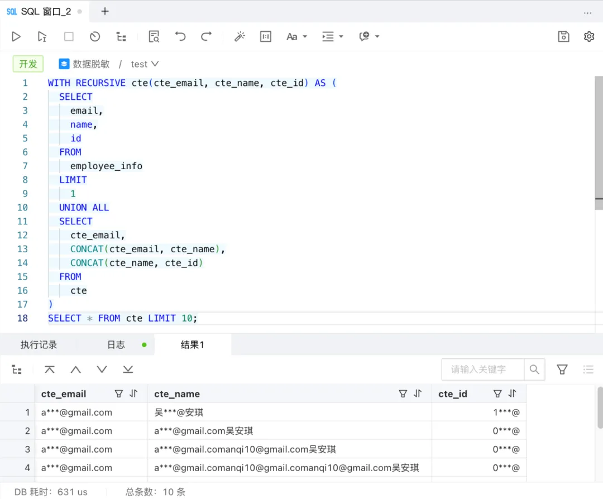Click line 18 SELECT statement

[x=122, y=318]
